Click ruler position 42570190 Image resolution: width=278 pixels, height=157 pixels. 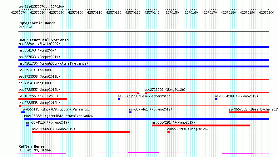[247, 12]
